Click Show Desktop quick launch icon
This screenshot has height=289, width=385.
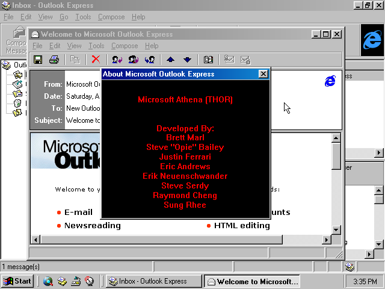[x=76, y=281]
